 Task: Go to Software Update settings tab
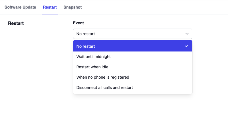(x=20, y=7)
